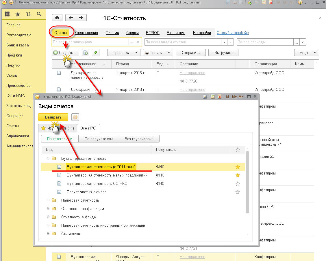326x261 pixels.
Task: Click the M memory button in dialog
Action: 227,97
